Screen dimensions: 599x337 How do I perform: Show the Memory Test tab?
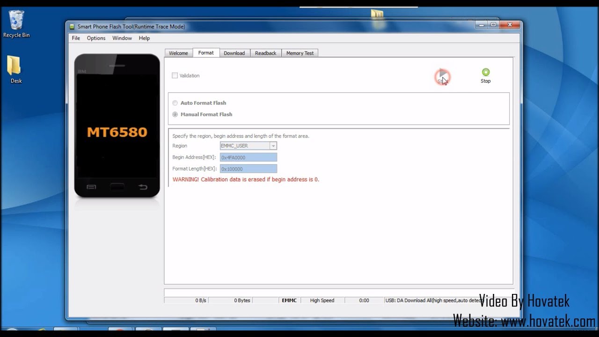(x=300, y=53)
